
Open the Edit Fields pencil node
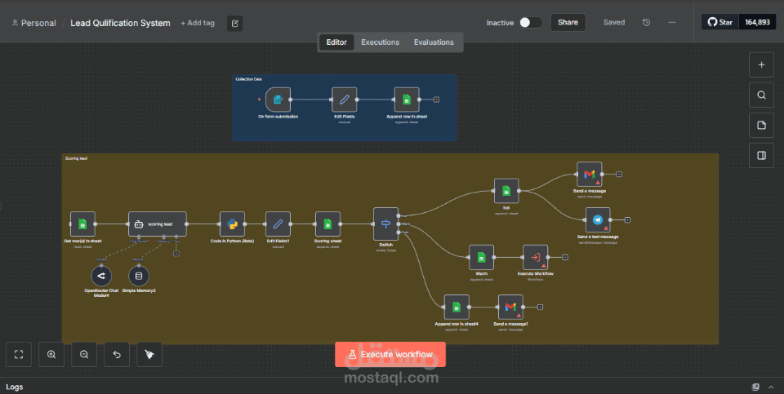(345, 100)
